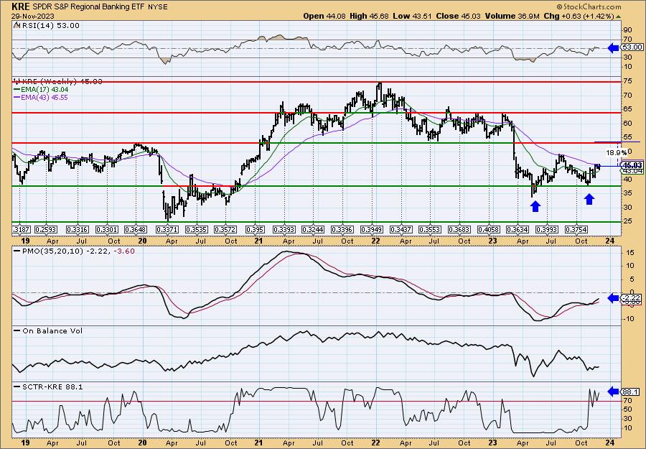Click the 45.03 current price tag
646x449 pixels.
[x=632, y=165]
